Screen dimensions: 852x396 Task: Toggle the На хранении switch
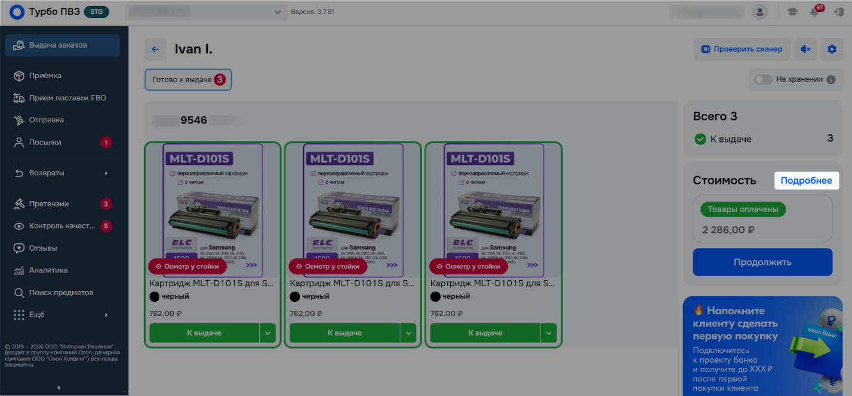tap(763, 79)
